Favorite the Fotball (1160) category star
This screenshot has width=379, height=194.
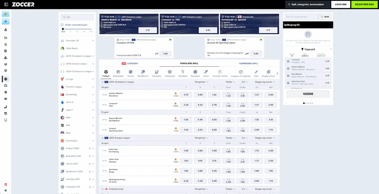89,148
